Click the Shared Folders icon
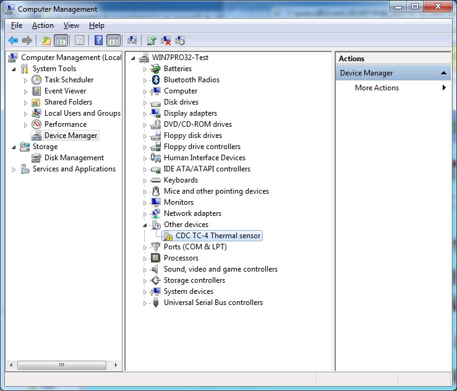 click(36, 102)
